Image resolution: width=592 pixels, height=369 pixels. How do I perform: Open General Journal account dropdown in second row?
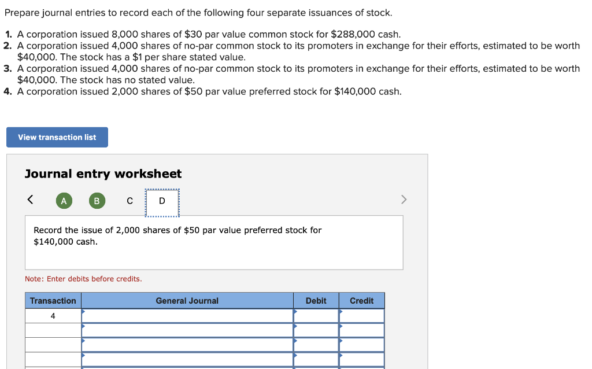187,330
